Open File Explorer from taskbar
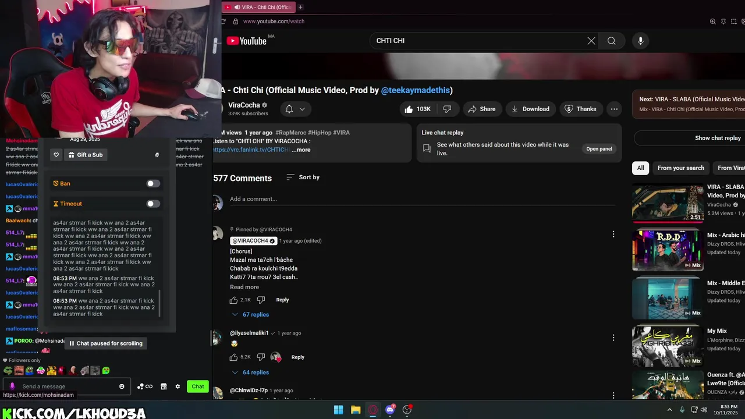 click(356, 410)
